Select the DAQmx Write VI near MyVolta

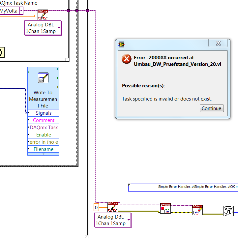tap(43, 15)
